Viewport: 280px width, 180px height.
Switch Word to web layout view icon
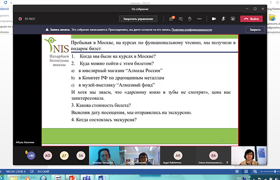pos(255,171)
